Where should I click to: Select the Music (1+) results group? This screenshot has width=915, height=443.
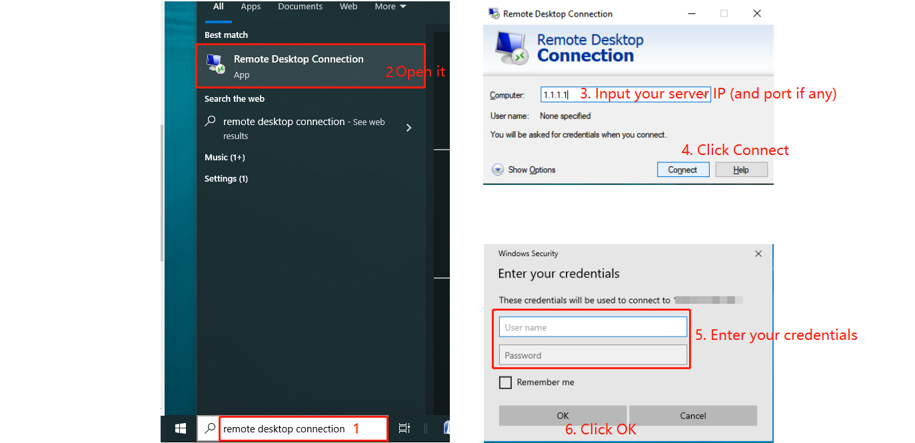[225, 158]
